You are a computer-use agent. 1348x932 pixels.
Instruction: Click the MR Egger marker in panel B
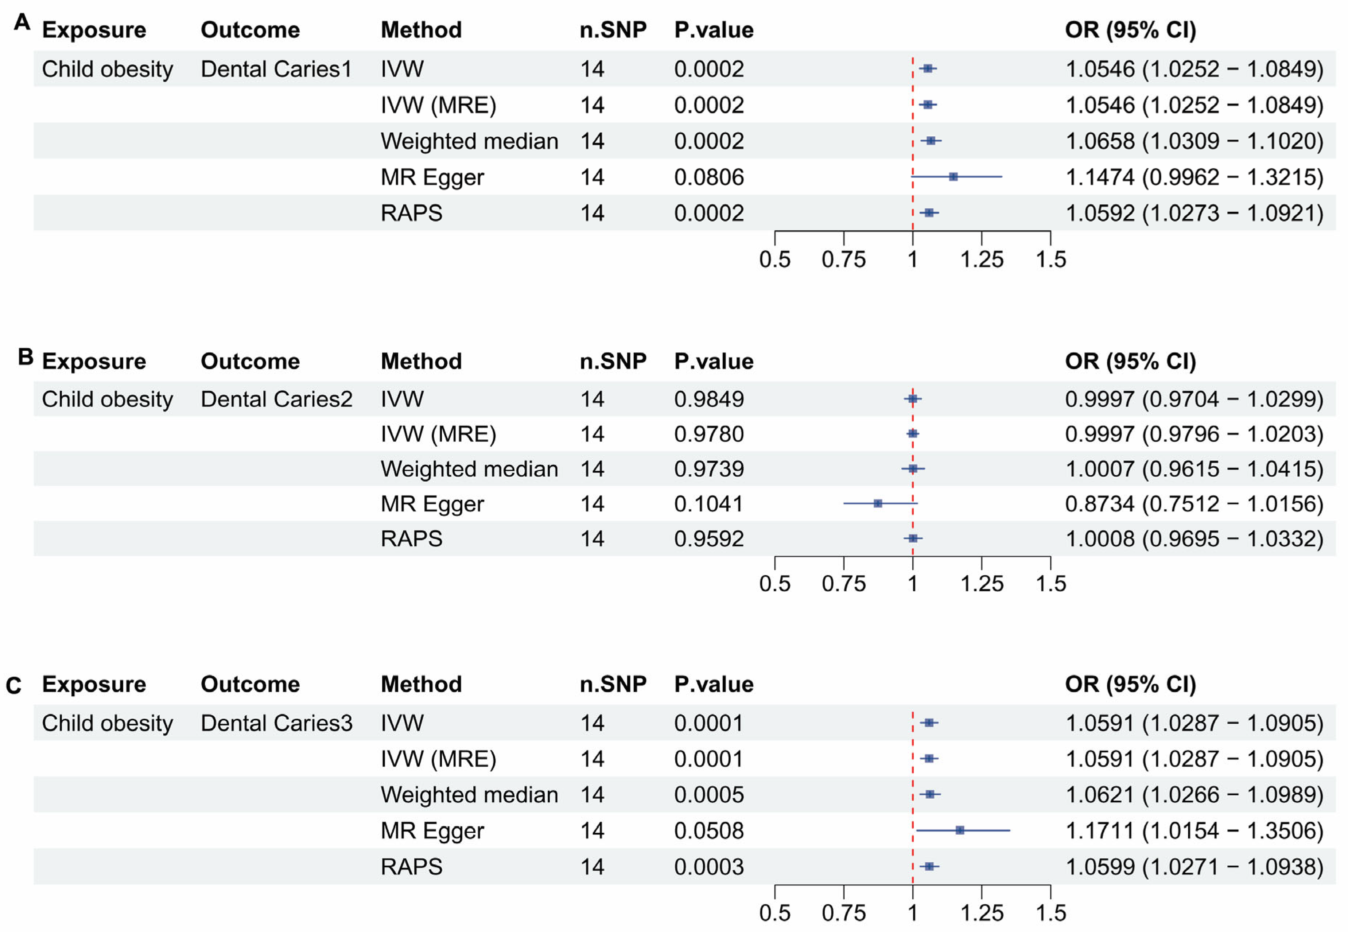click(x=878, y=504)
